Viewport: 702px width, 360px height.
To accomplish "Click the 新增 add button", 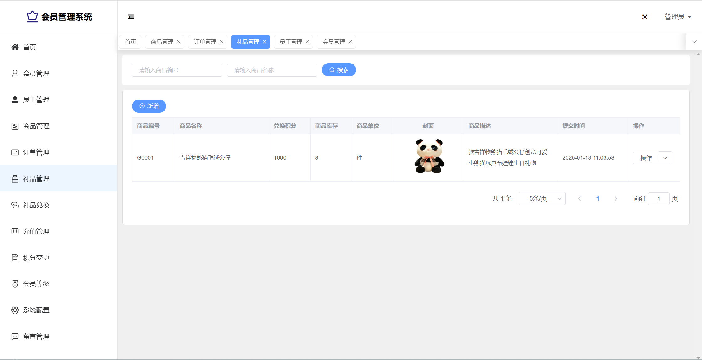I will (149, 106).
